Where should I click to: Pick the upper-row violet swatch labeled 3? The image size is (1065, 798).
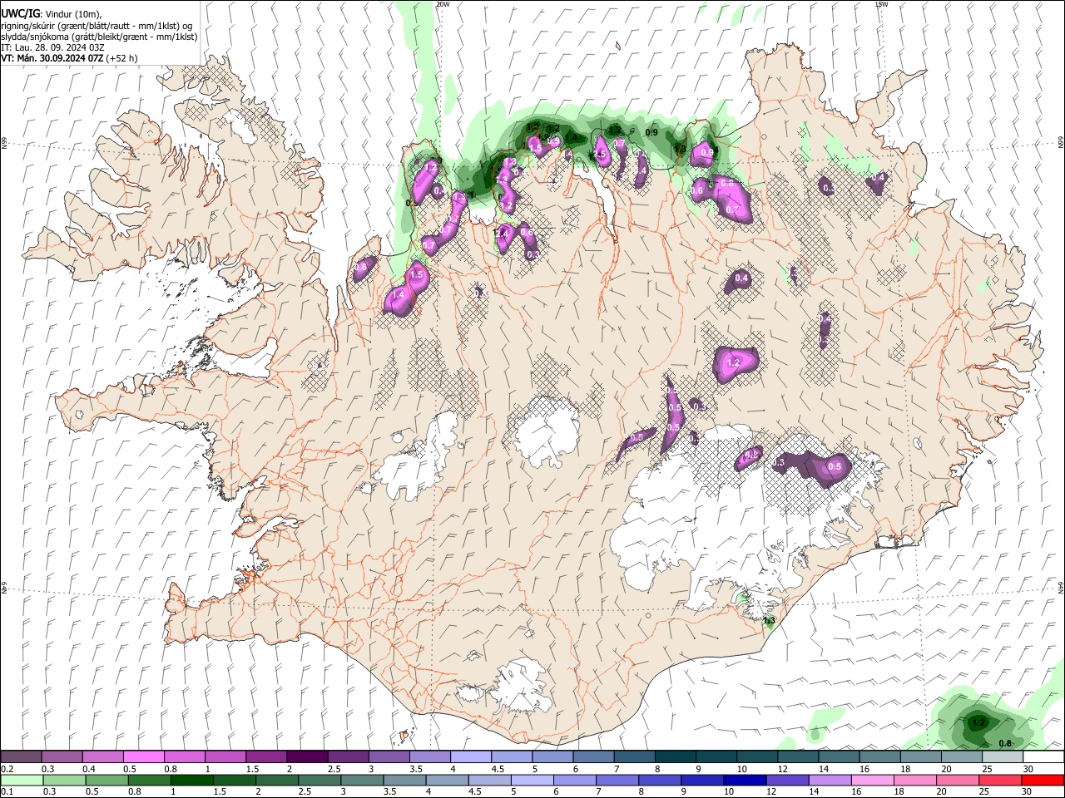point(389,756)
